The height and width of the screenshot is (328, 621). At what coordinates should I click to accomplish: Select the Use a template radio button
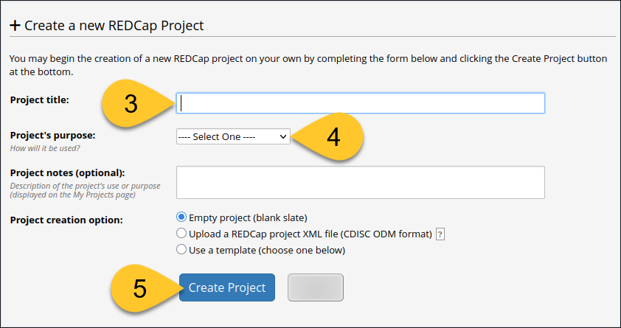click(x=181, y=250)
